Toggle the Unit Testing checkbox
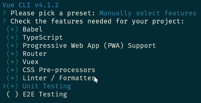Viewport: 201px width, 103px height. pyautogui.click(x=13, y=86)
